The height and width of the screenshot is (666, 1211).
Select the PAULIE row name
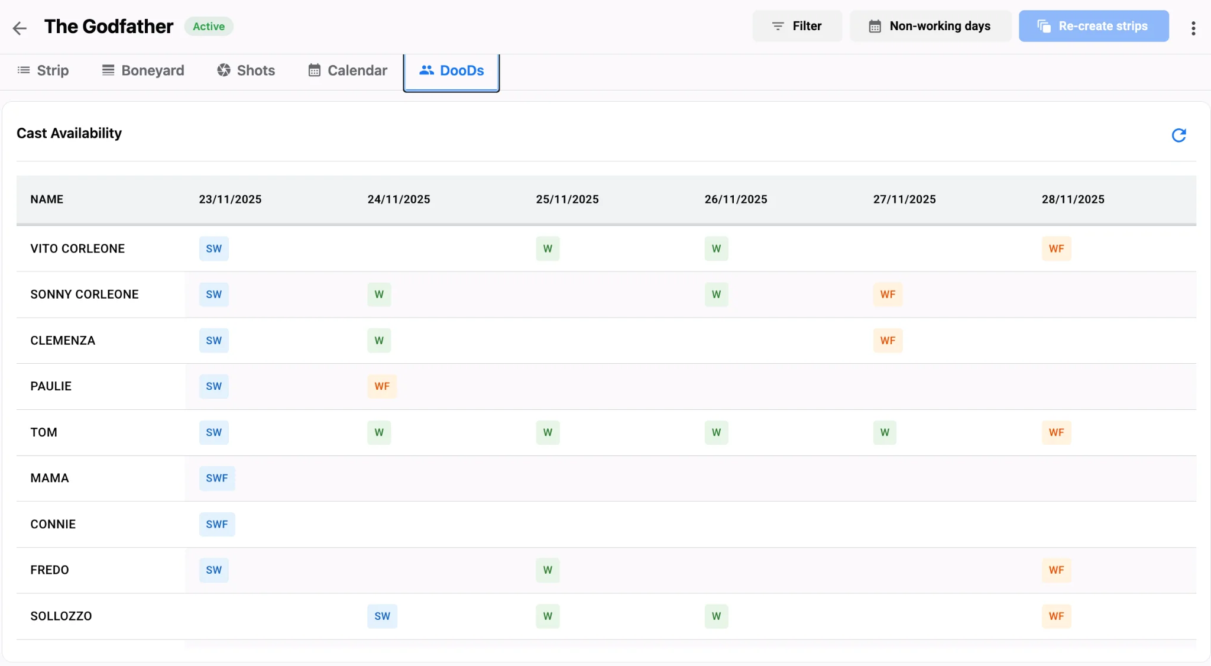[51, 386]
